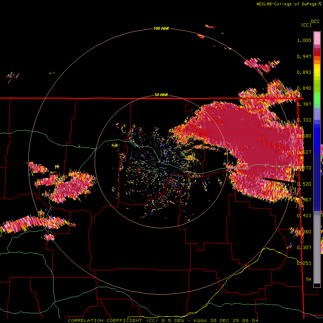Click the 0.840 legend value
The image size is (323, 323).
(x=304, y=88)
